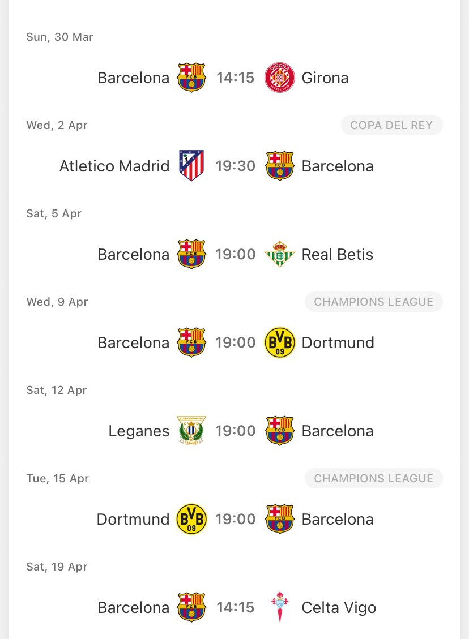
Task: Click Girona club crest icon
Action: pyautogui.click(x=279, y=78)
